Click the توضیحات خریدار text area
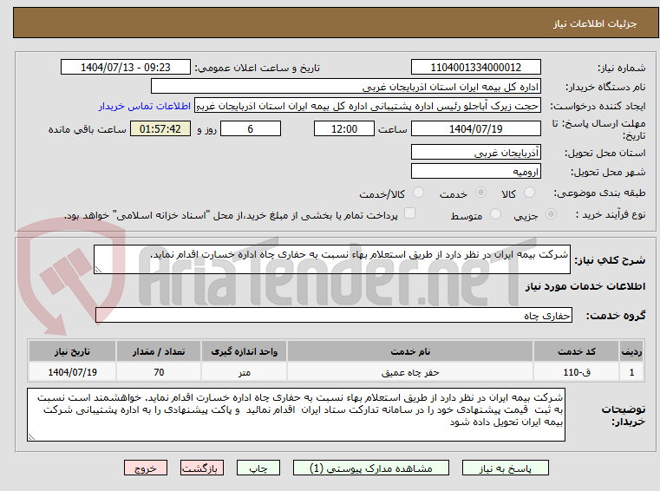The width and height of the screenshot is (660, 491). tap(296, 415)
